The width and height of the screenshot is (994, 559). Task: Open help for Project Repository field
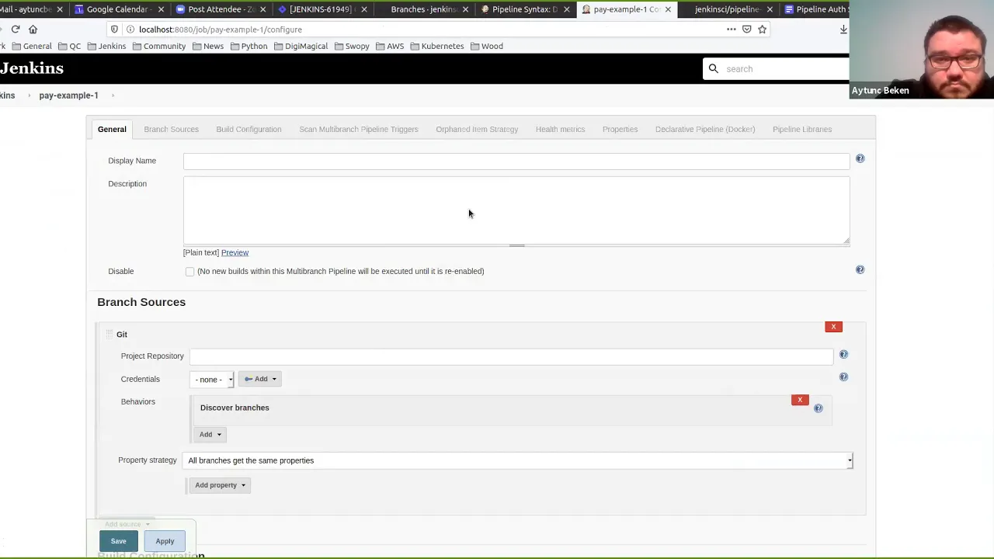click(x=843, y=354)
